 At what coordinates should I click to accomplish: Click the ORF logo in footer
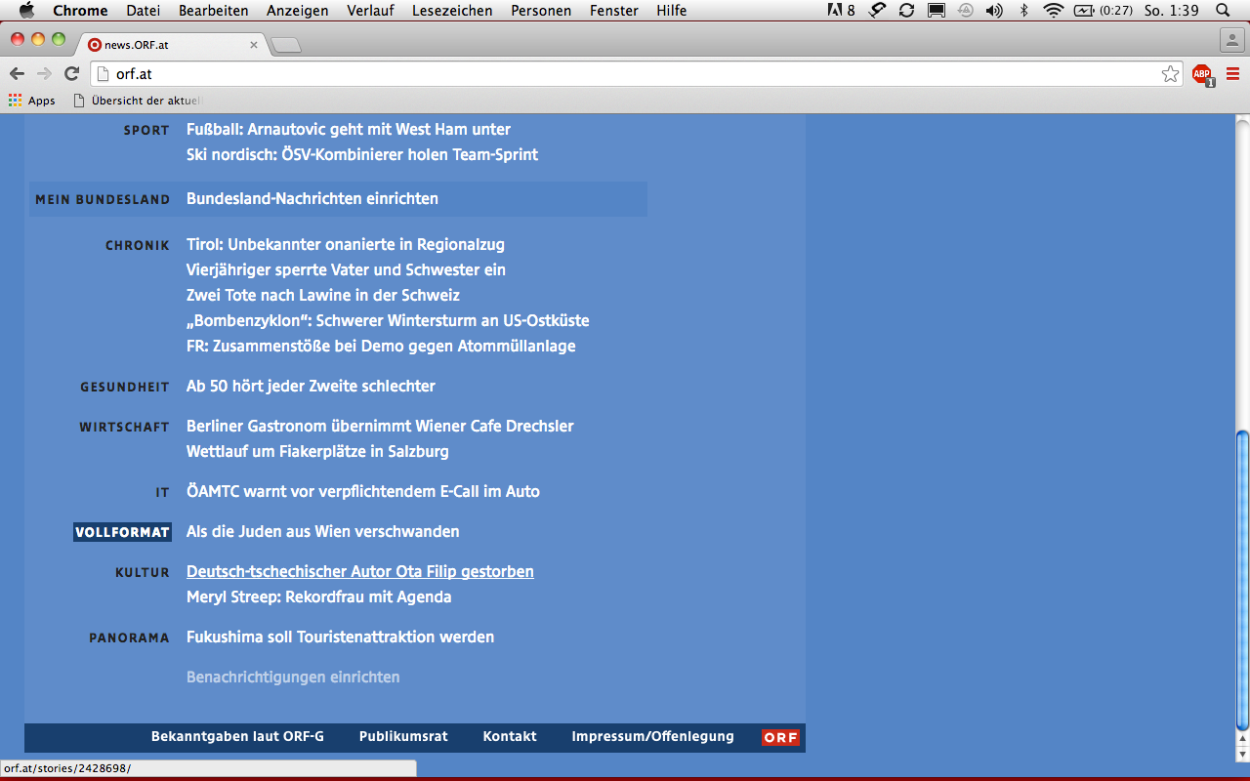point(780,737)
